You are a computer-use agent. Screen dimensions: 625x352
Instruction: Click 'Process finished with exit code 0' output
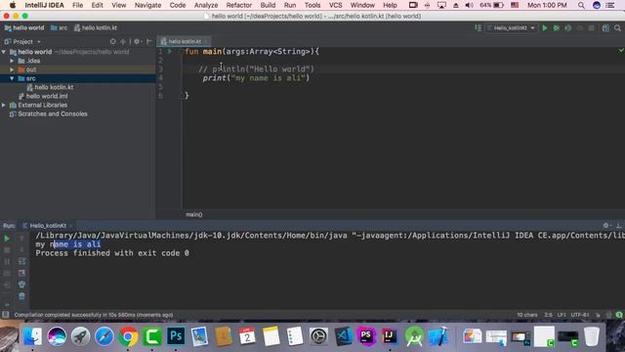112,253
